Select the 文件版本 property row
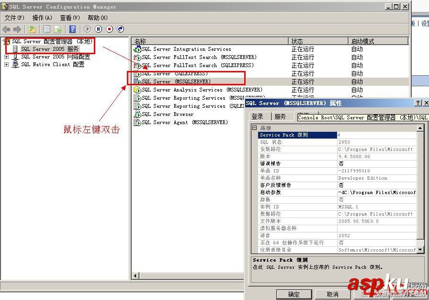Image resolution: width=429 pixels, height=300 pixels. (337, 221)
